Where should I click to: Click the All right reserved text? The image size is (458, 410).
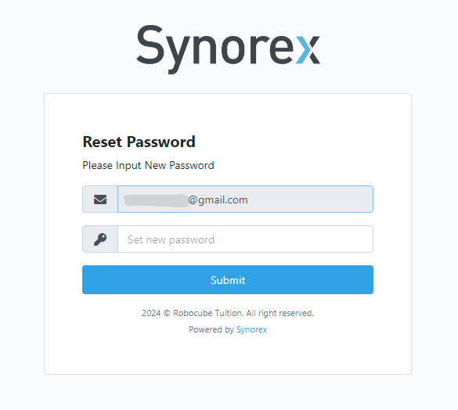(279, 313)
